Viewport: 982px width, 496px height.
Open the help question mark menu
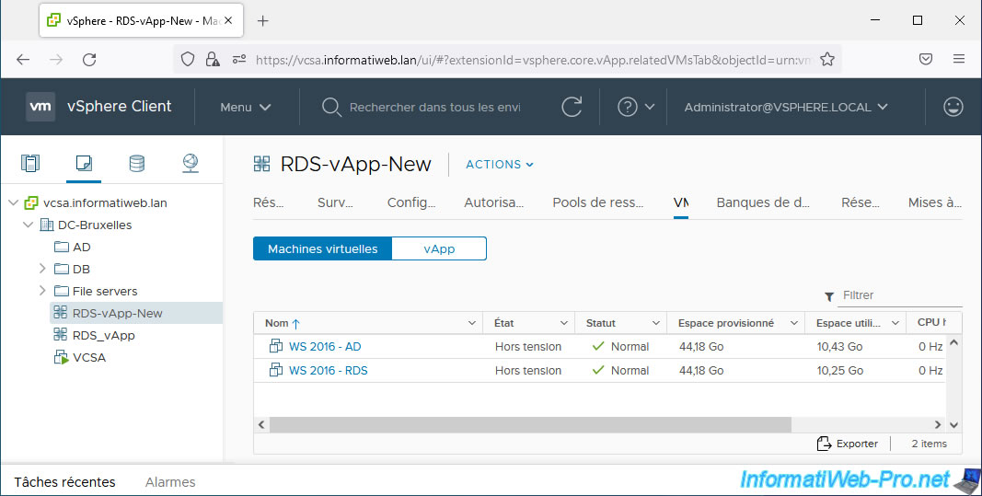coord(635,107)
